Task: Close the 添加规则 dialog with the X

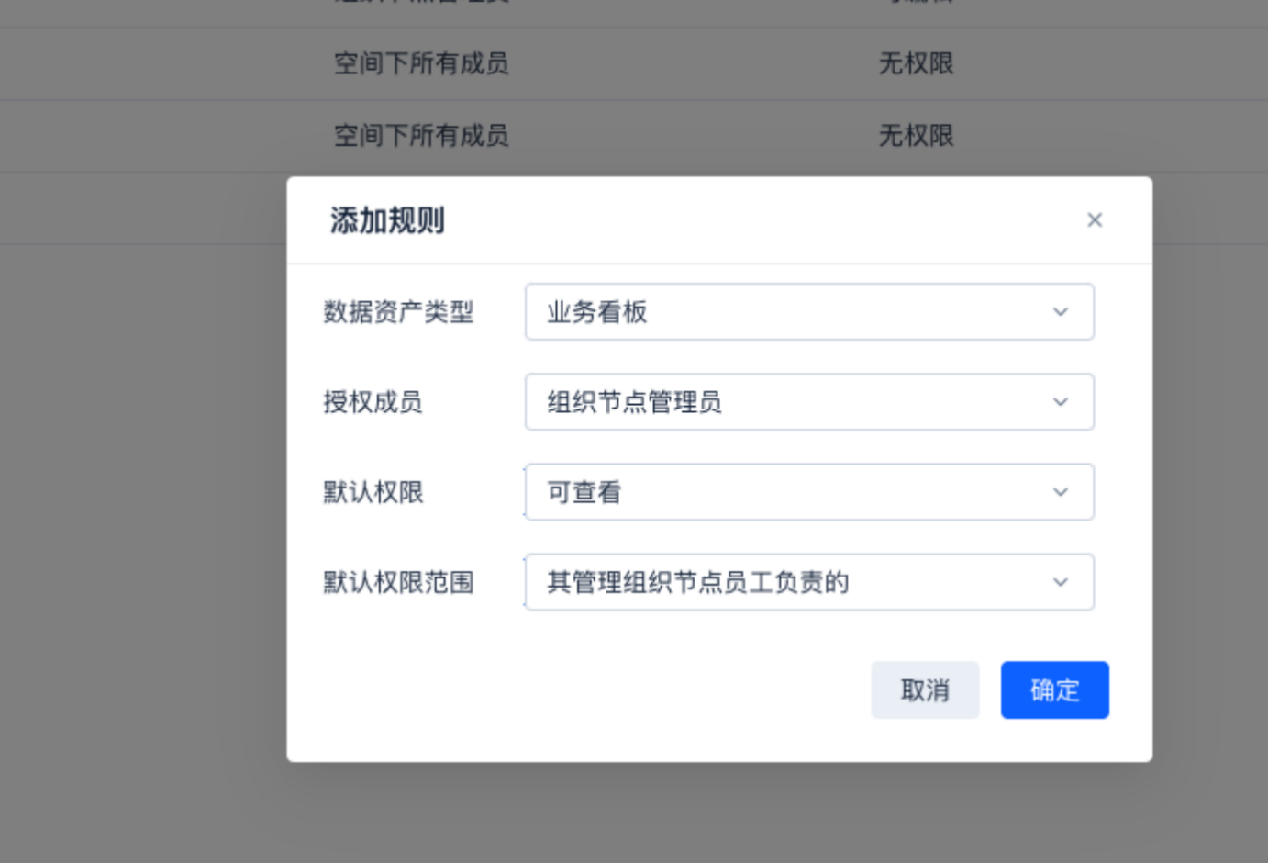Action: [1094, 219]
